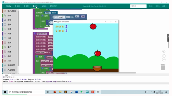Viewport: 172px width, 96px height.
Task: Toggle the gear on updateTime function block
Action: click(x=35, y=33)
